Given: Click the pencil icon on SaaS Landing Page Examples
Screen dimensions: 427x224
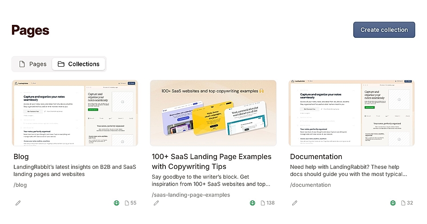Looking at the screenshot, I should pos(156,203).
